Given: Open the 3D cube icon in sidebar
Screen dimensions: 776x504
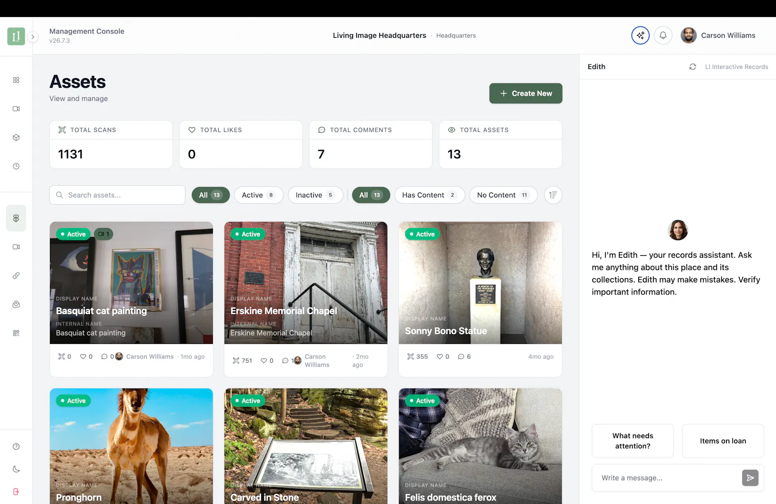Looking at the screenshot, I should click(16, 137).
